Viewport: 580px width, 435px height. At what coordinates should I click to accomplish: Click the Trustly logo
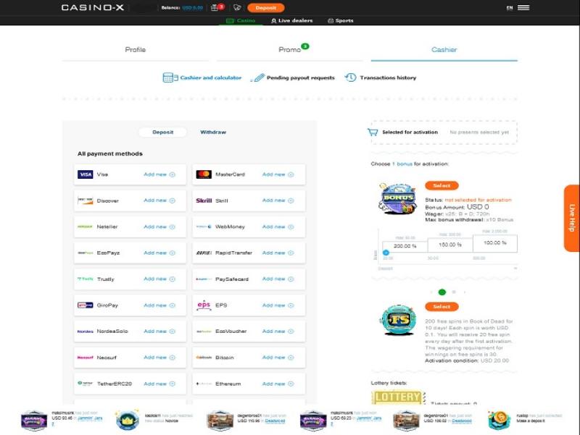click(85, 279)
